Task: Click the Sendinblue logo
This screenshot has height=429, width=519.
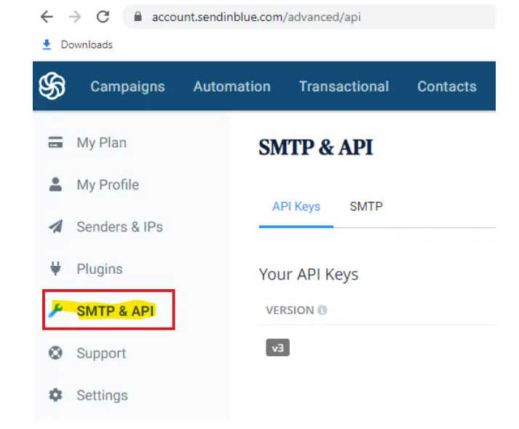Action: coord(52,86)
